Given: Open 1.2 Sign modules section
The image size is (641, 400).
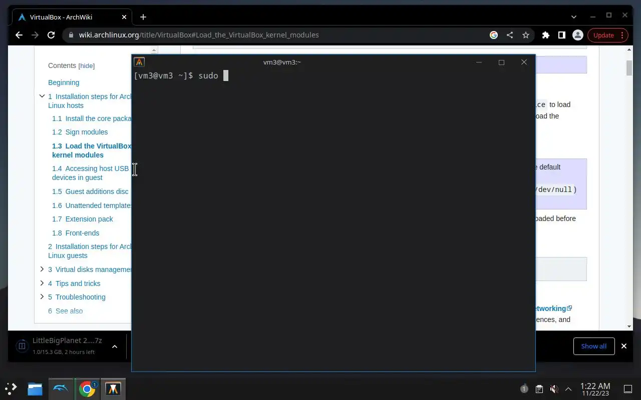Looking at the screenshot, I should [x=80, y=132].
